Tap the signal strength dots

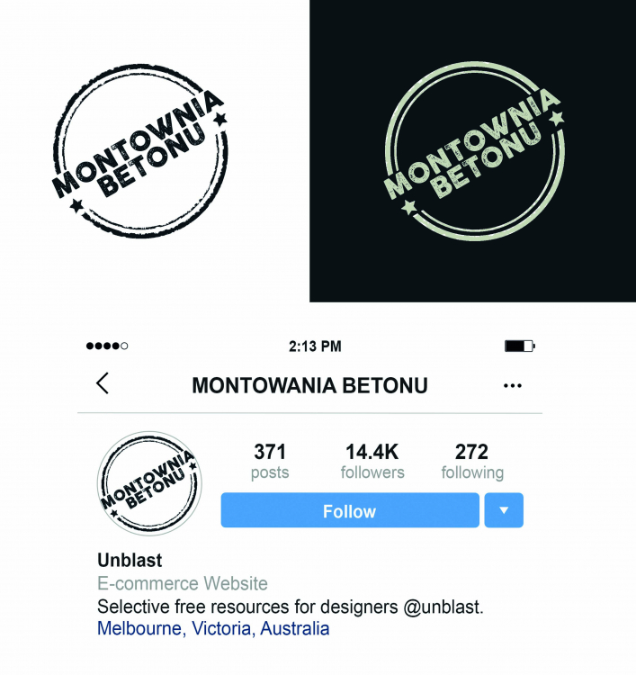(107, 346)
